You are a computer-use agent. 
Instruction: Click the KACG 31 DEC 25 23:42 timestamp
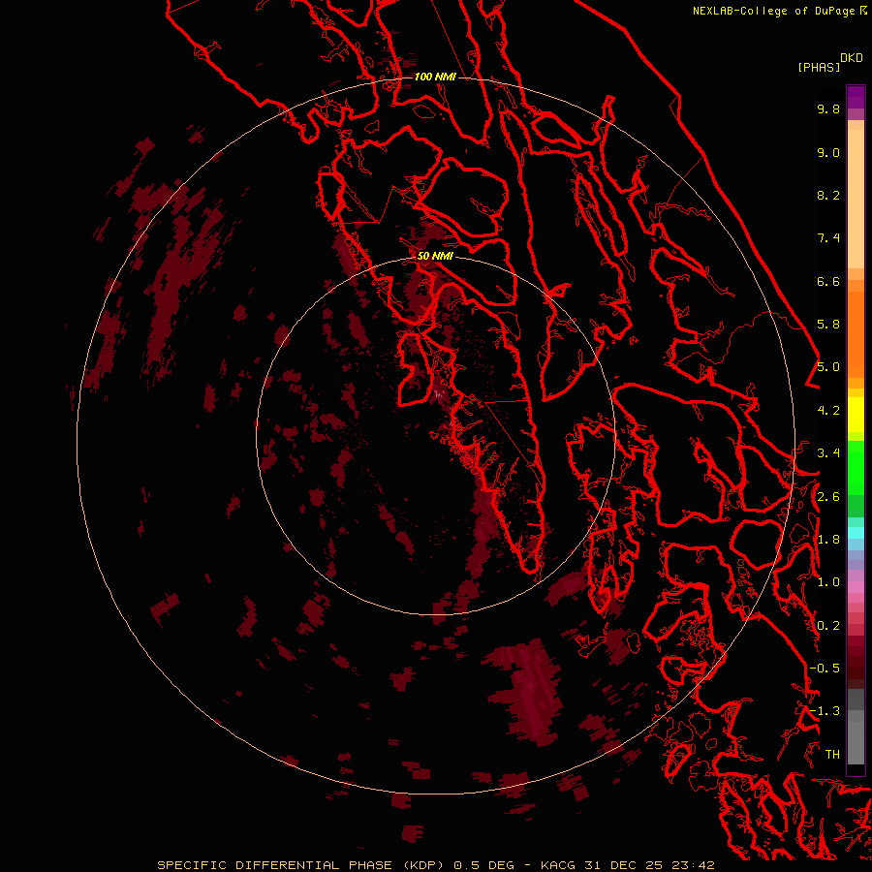(x=627, y=865)
